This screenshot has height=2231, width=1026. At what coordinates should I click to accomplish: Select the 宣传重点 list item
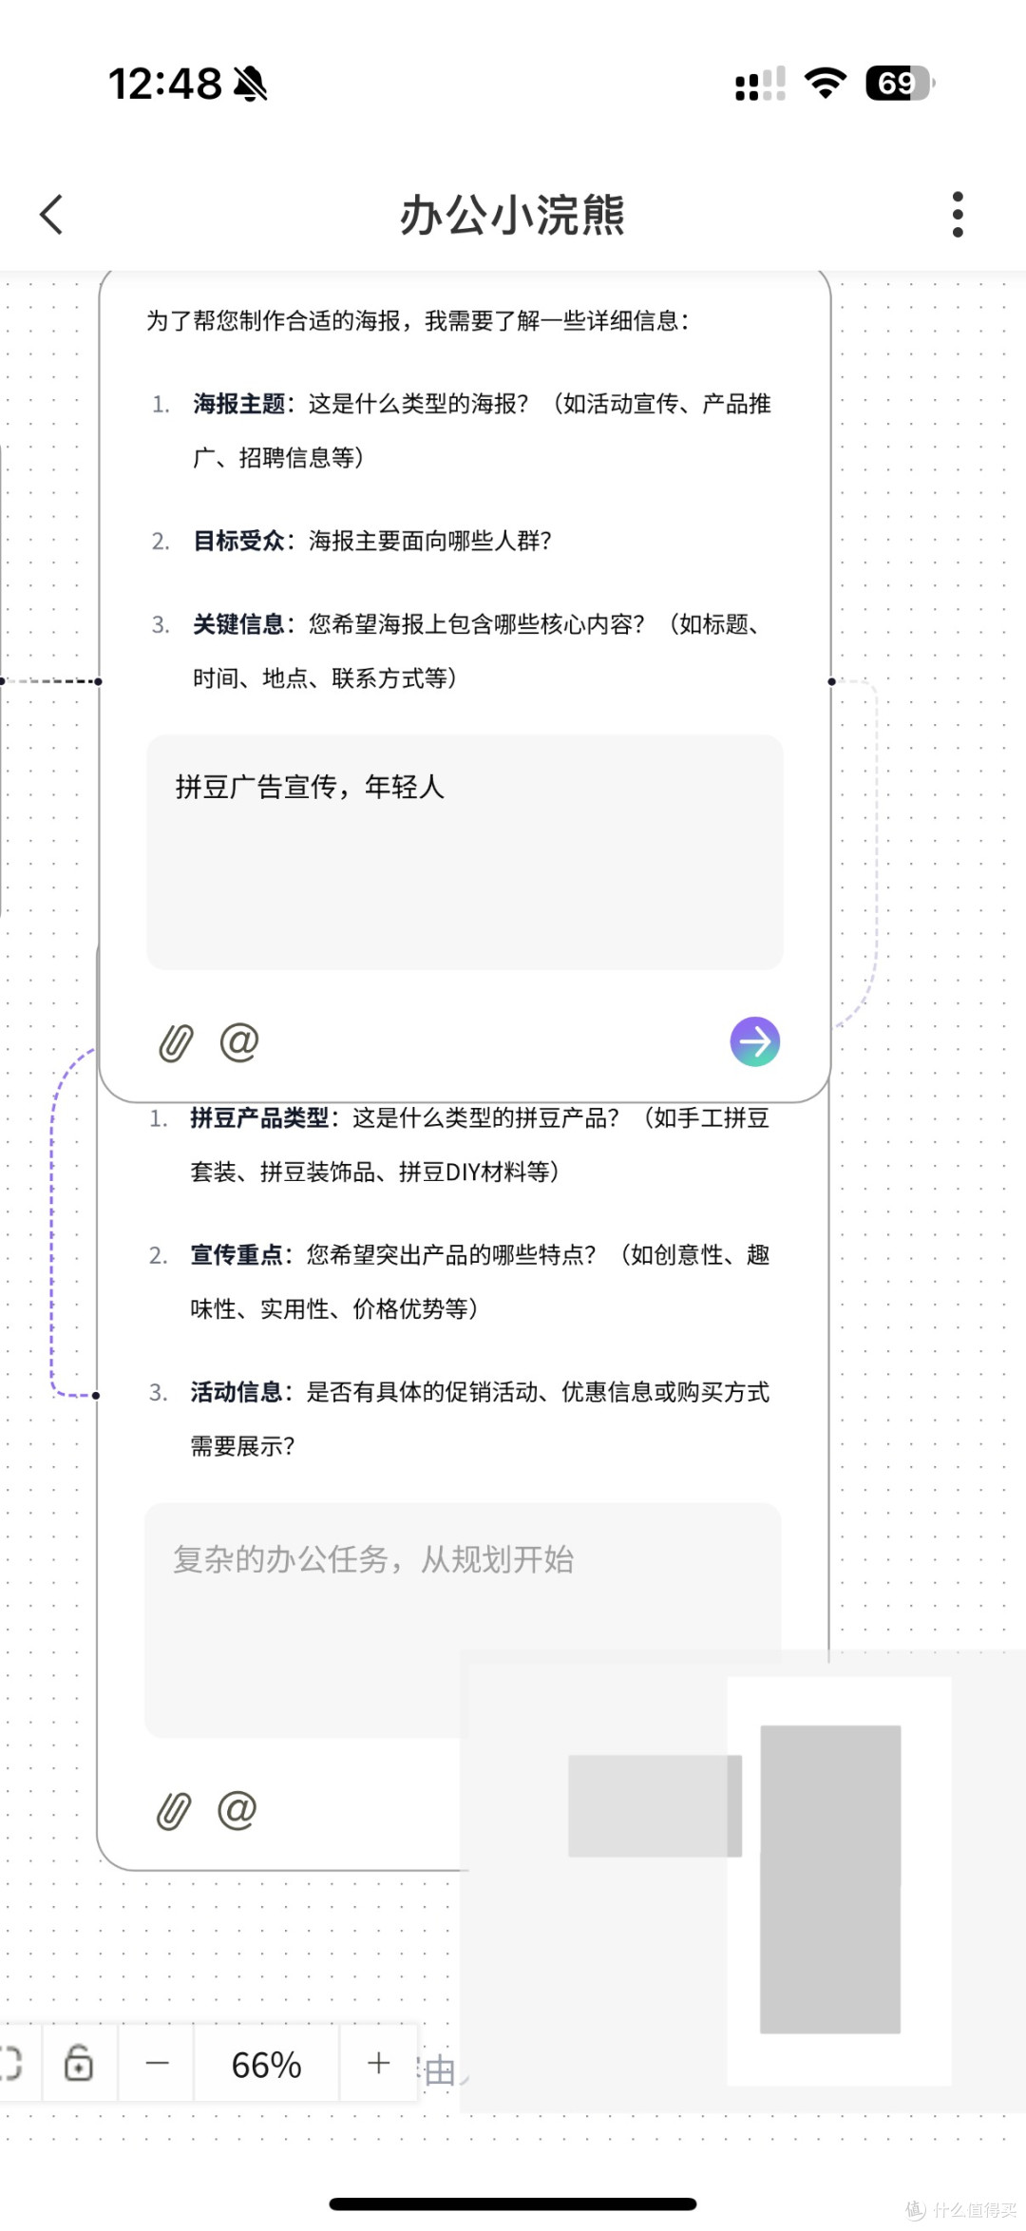[x=459, y=1282]
